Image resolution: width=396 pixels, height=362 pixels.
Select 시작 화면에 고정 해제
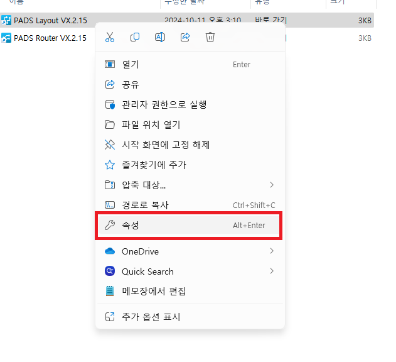click(x=165, y=145)
